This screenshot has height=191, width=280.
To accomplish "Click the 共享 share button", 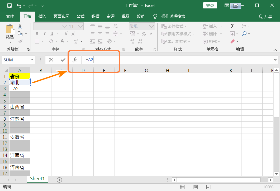I will pyautogui.click(x=265, y=17).
